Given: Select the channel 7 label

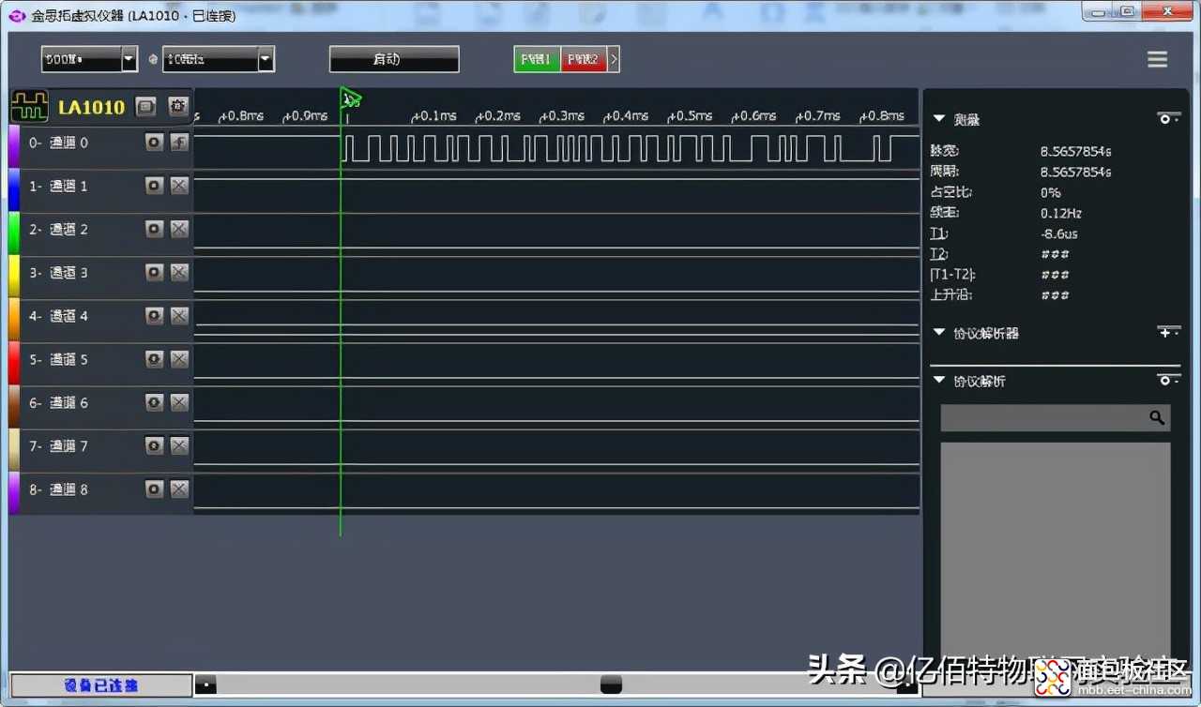Looking at the screenshot, I should [x=58, y=445].
